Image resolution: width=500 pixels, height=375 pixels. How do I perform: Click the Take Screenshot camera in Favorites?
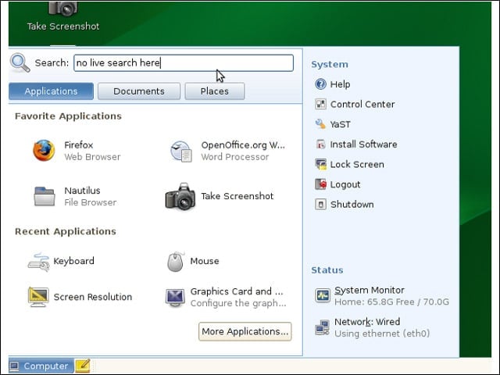(180, 196)
